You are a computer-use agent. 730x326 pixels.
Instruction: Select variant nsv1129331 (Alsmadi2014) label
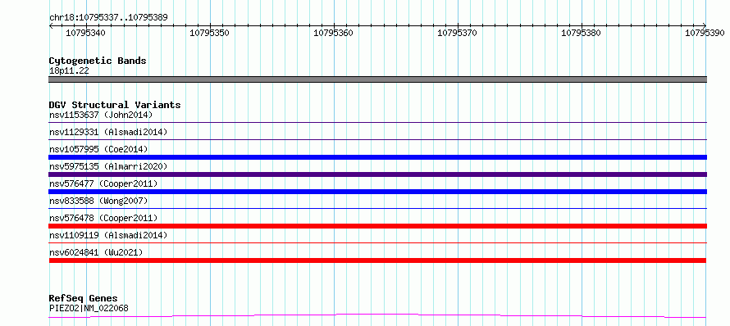108,132
